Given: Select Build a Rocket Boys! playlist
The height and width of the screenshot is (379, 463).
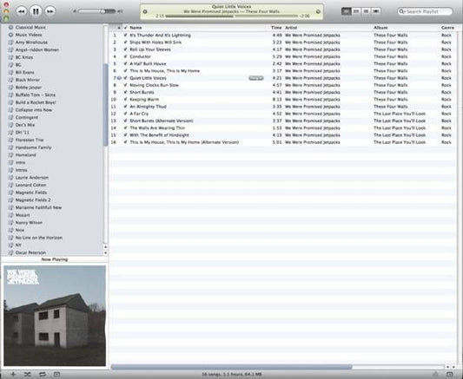Looking at the screenshot, I should [x=36, y=102].
